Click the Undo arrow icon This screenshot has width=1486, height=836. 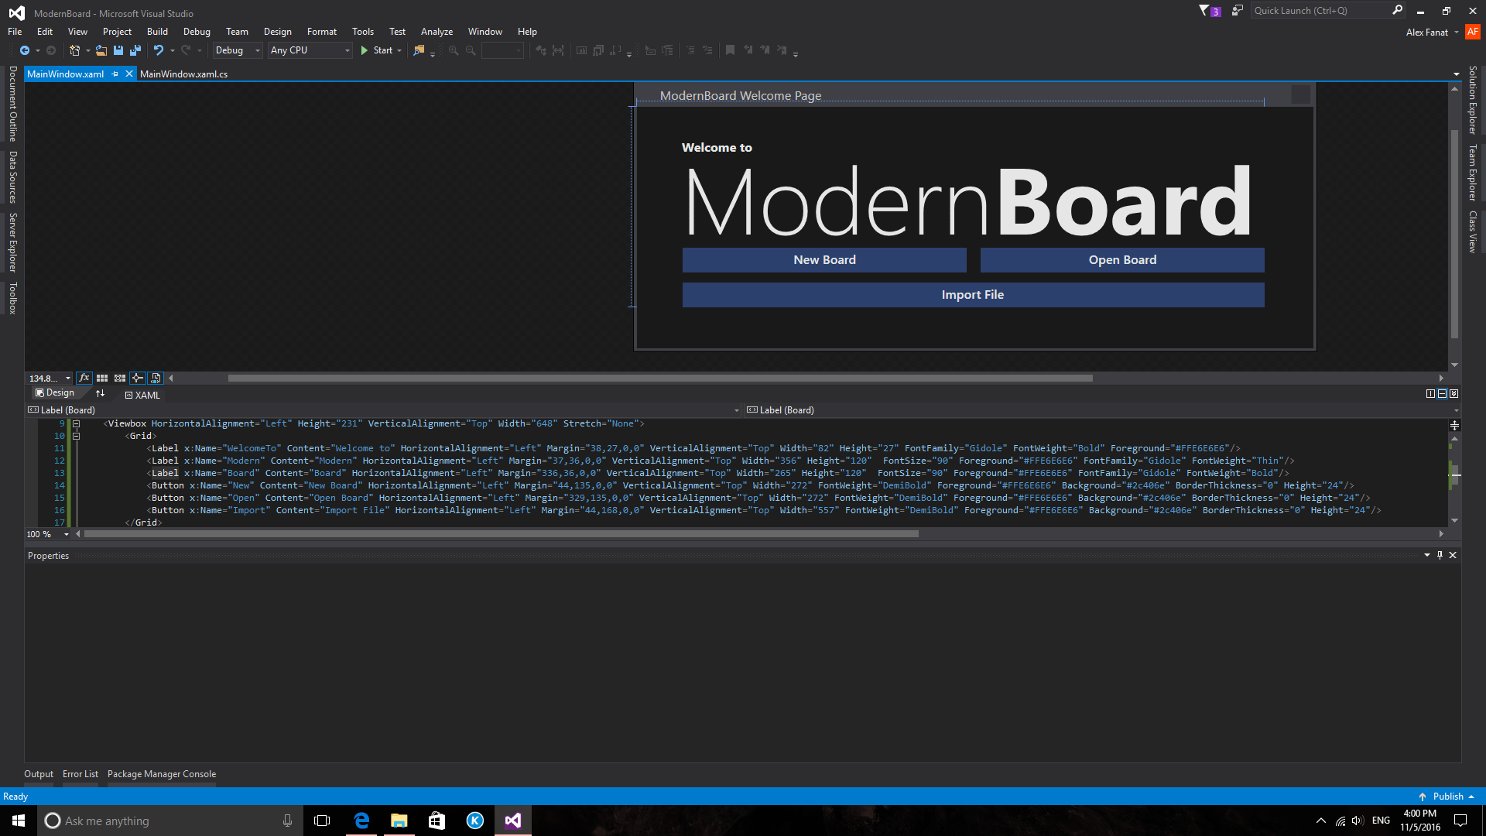point(158,50)
